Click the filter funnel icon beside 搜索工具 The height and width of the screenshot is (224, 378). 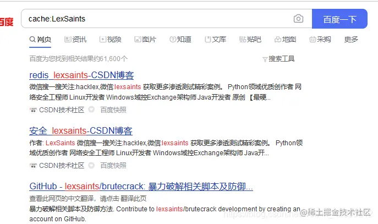click(x=265, y=59)
